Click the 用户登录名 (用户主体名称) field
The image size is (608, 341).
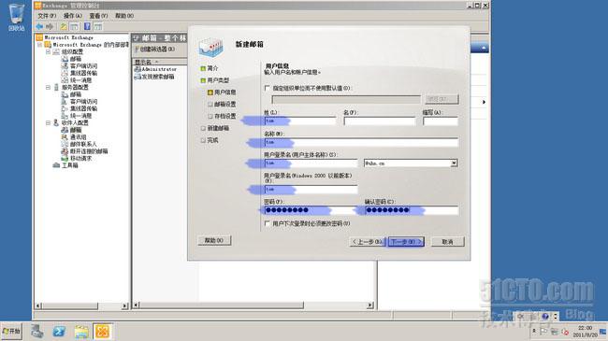311,163
